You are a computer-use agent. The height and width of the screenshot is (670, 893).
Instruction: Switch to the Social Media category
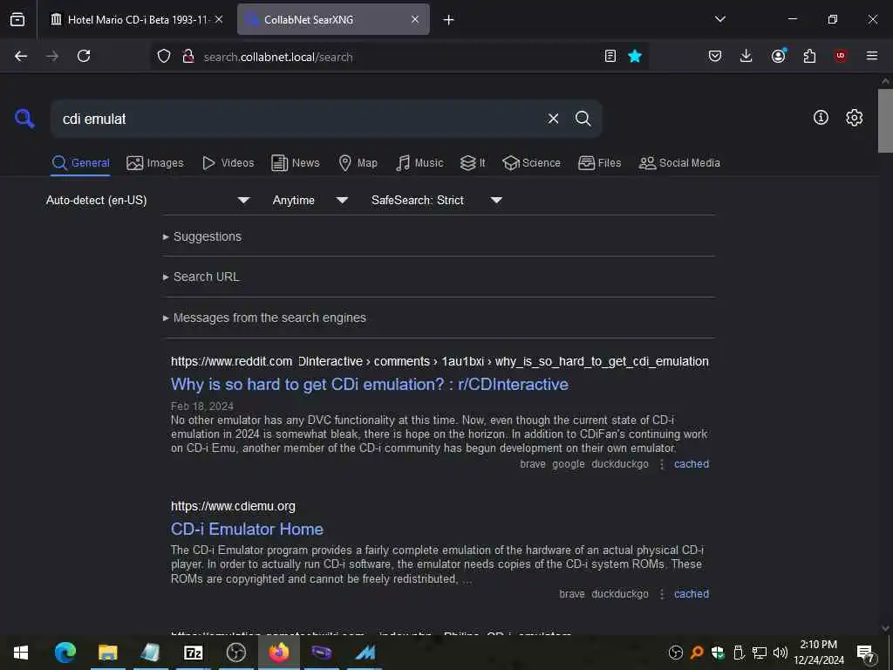coord(679,163)
